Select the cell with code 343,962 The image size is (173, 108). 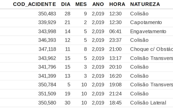click(47, 58)
